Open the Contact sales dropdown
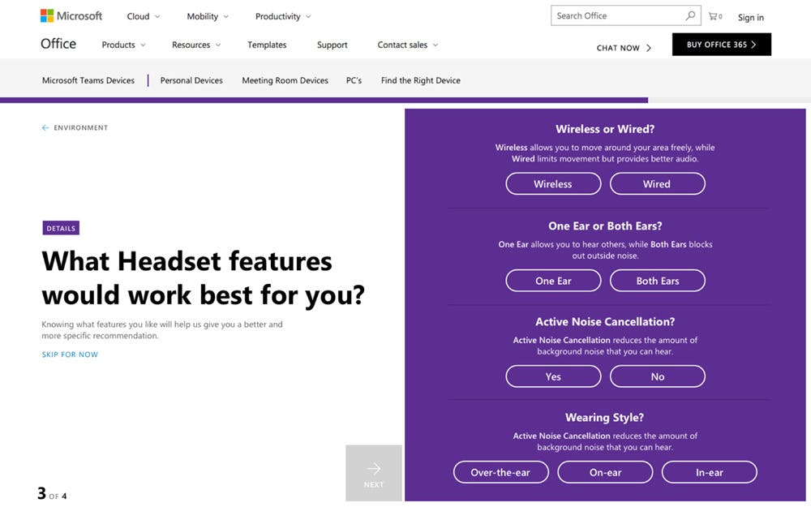The image size is (811, 507). coord(408,45)
